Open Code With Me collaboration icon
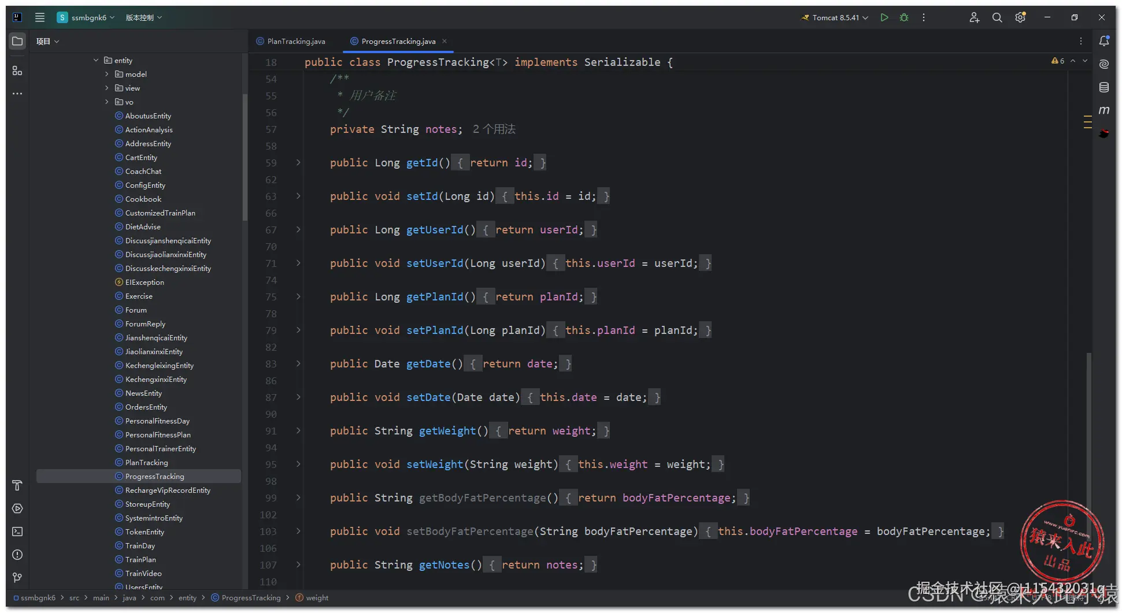The height and width of the screenshot is (613, 1122). tap(974, 17)
